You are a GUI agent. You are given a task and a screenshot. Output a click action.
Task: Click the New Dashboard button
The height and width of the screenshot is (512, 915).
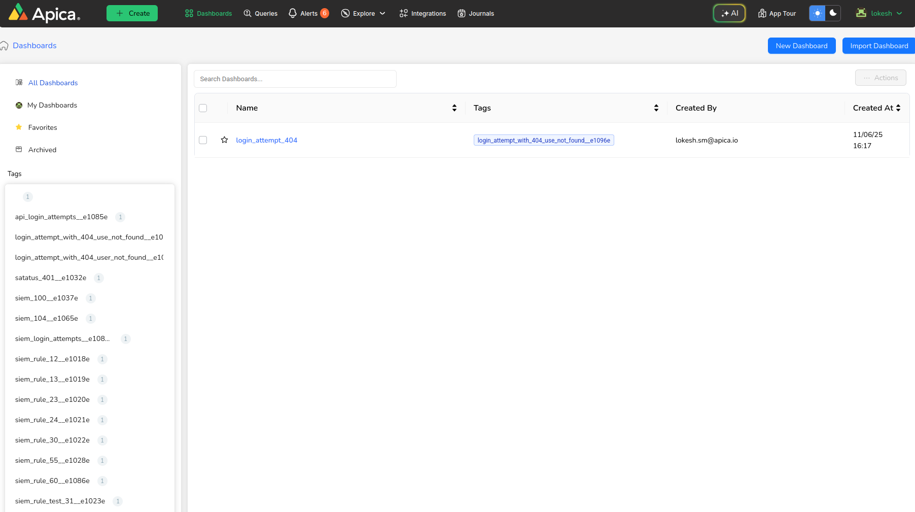[801, 46]
